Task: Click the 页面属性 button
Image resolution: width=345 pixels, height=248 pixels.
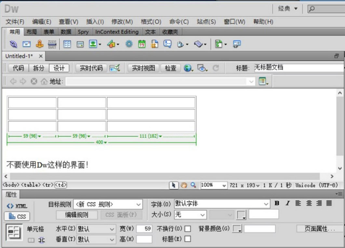Action: click(320, 229)
